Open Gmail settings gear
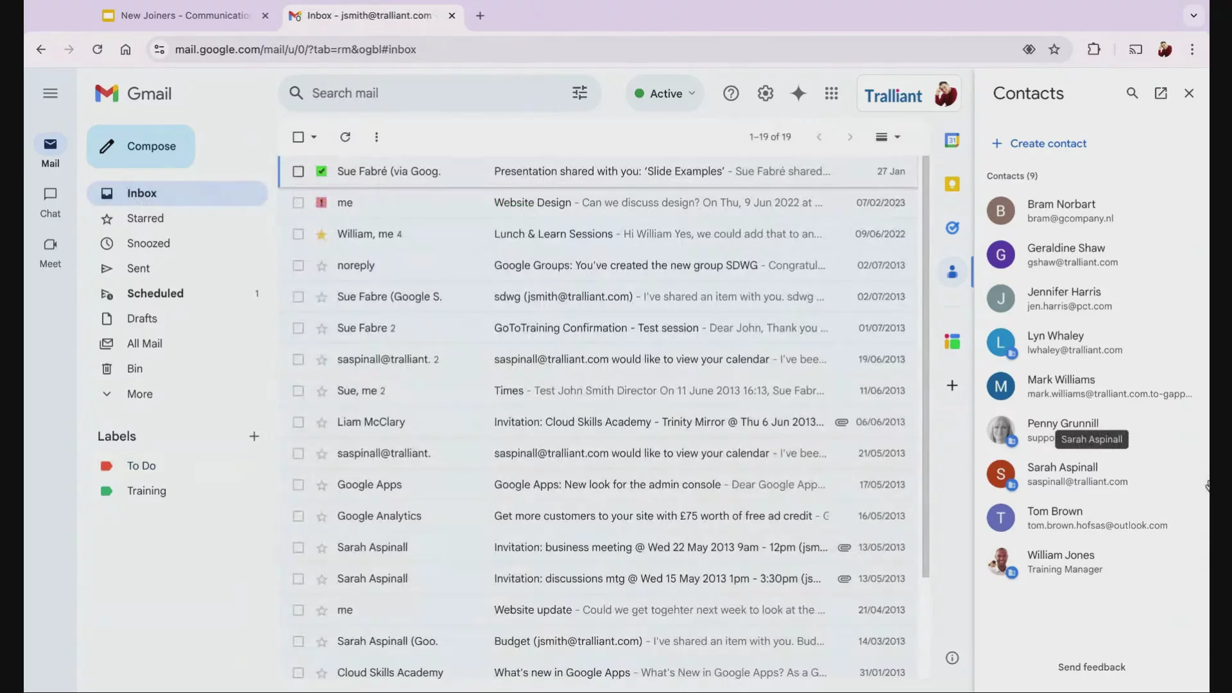This screenshot has width=1232, height=693. click(x=765, y=94)
